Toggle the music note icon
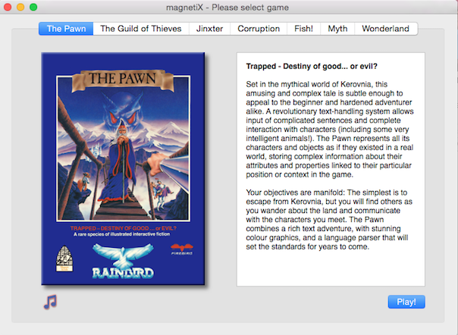458x335 pixels. pos(50,302)
